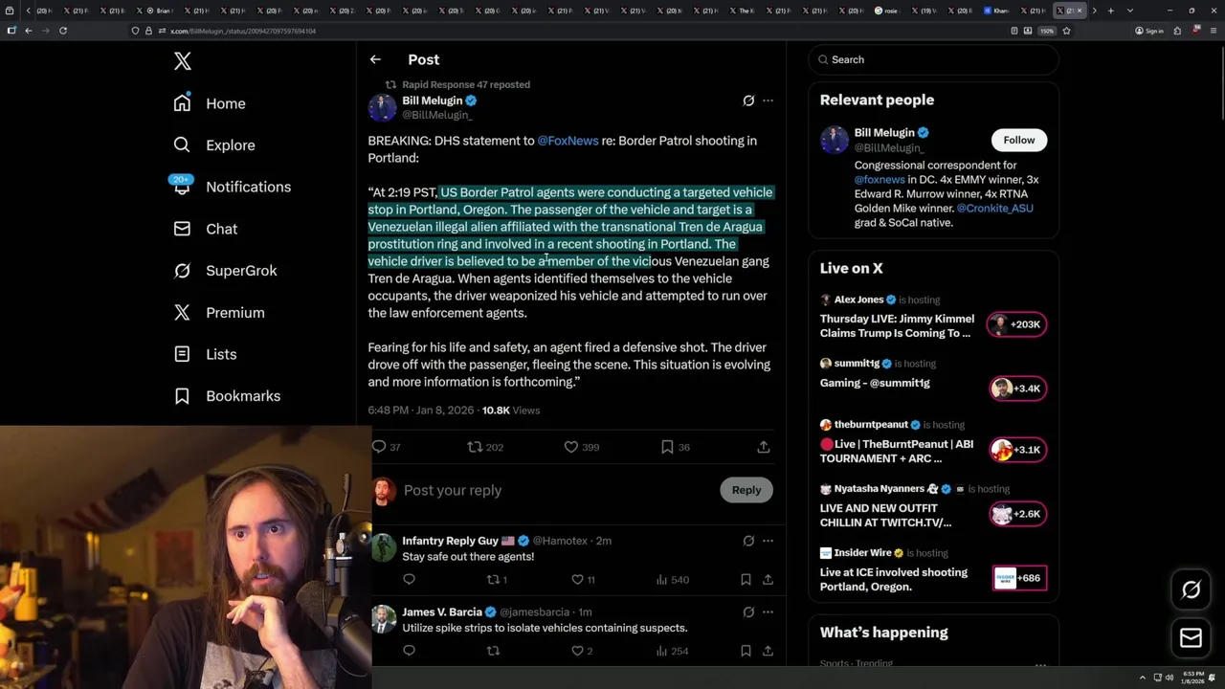Open the 10.8K Views count
This screenshot has width=1225, height=689.
click(x=511, y=410)
